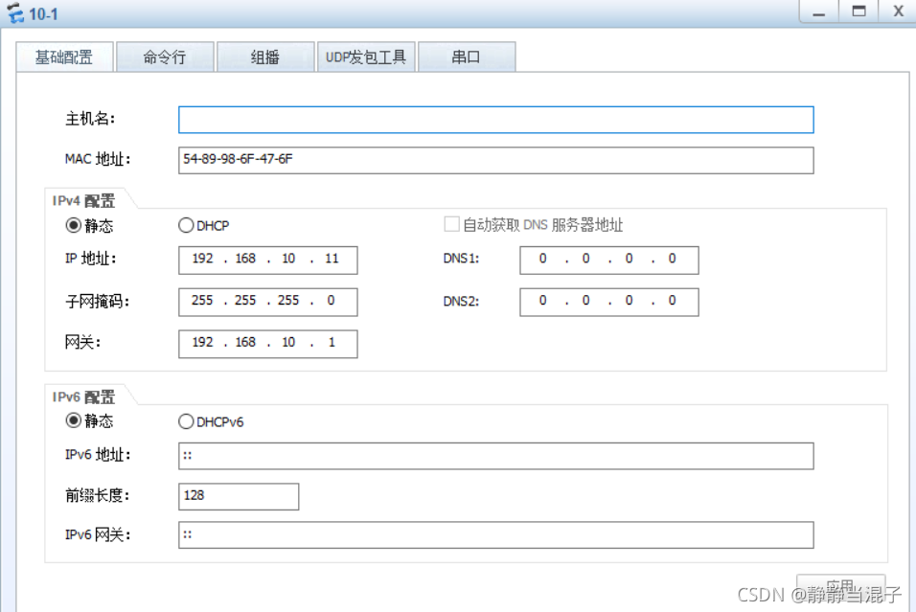Open the 组播 tab
The image size is (916, 612).
[265, 57]
